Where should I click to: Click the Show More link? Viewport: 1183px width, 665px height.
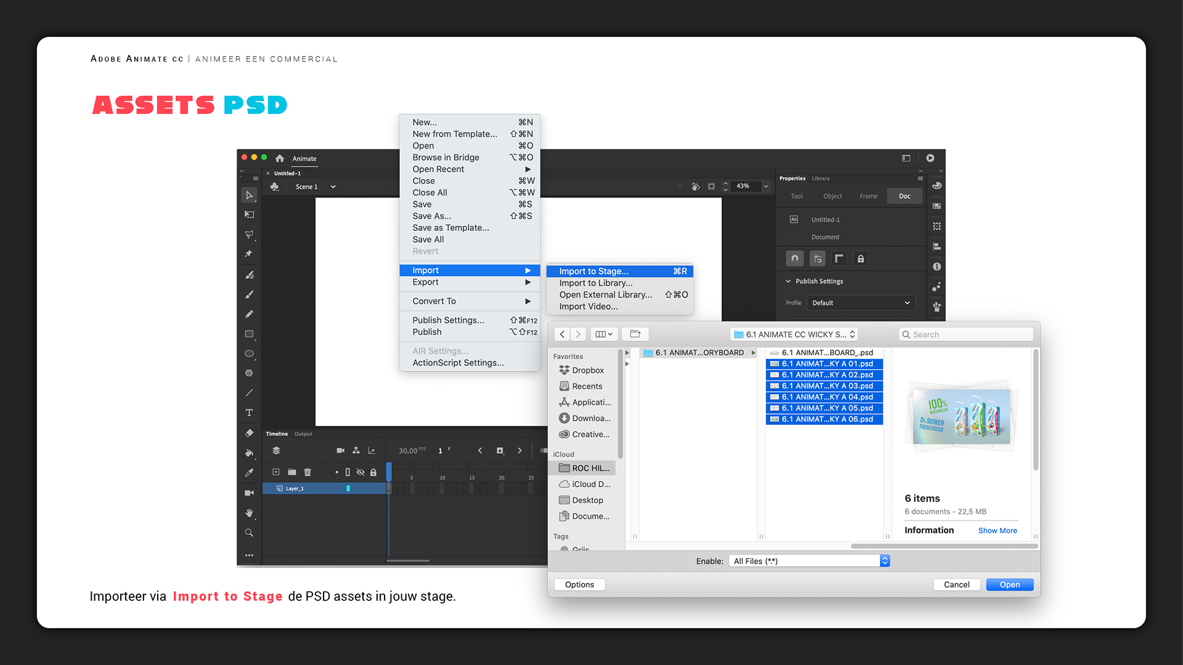998,531
